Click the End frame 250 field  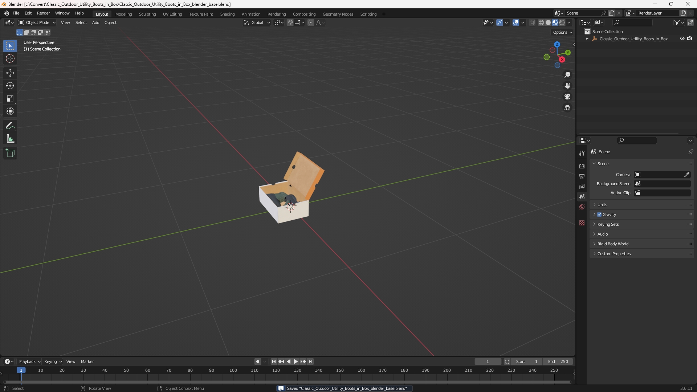[x=558, y=362]
